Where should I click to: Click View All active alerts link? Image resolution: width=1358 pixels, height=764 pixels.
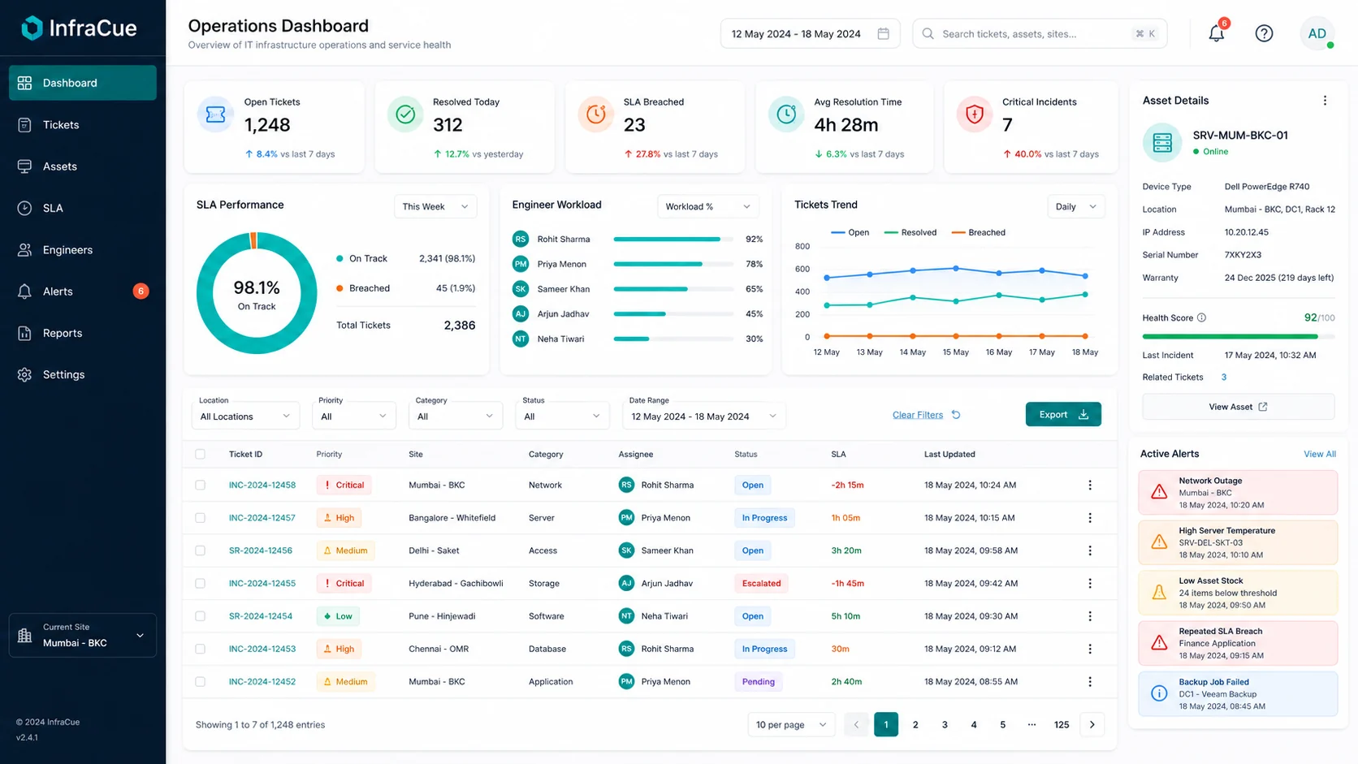click(1319, 454)
